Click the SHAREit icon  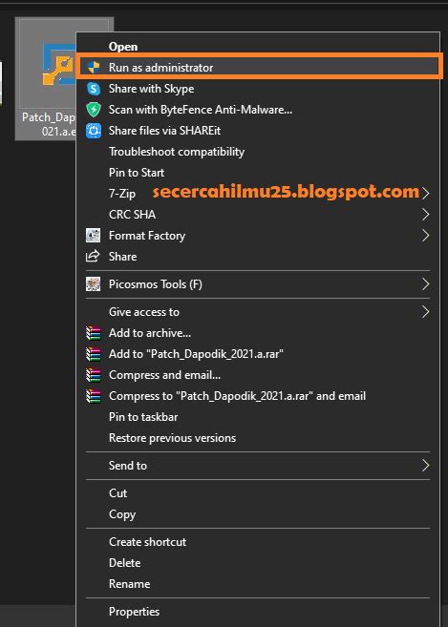(x=94, y=131)
